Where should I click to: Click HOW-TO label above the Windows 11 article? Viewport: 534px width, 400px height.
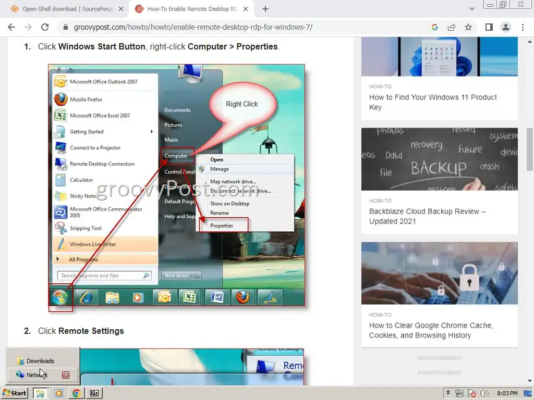380,86
